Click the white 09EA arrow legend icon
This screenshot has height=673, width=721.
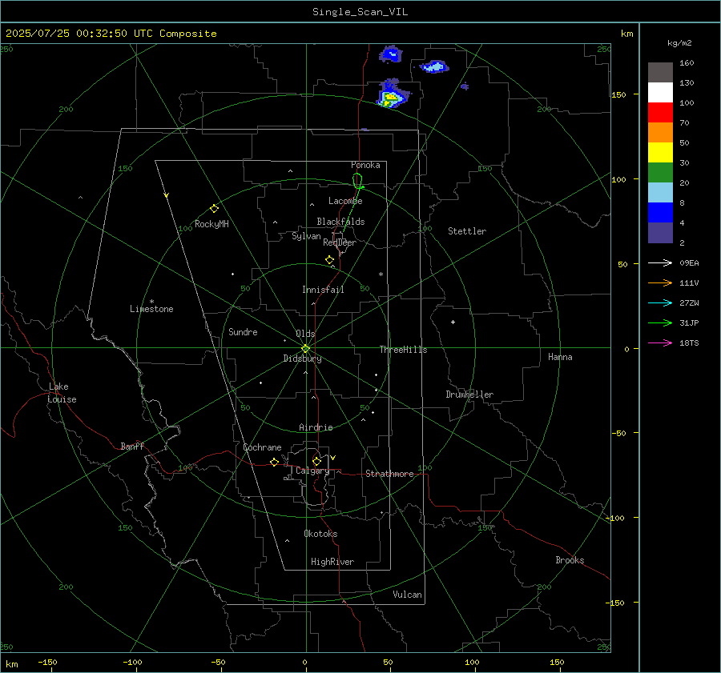coord(660,263)
